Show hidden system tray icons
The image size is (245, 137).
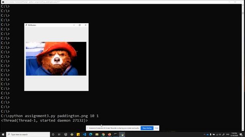click(x=204, y=134)
